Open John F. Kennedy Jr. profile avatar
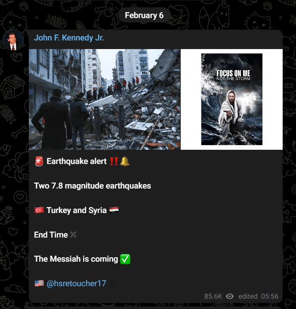Screen dimensions: 296x309 13,40
